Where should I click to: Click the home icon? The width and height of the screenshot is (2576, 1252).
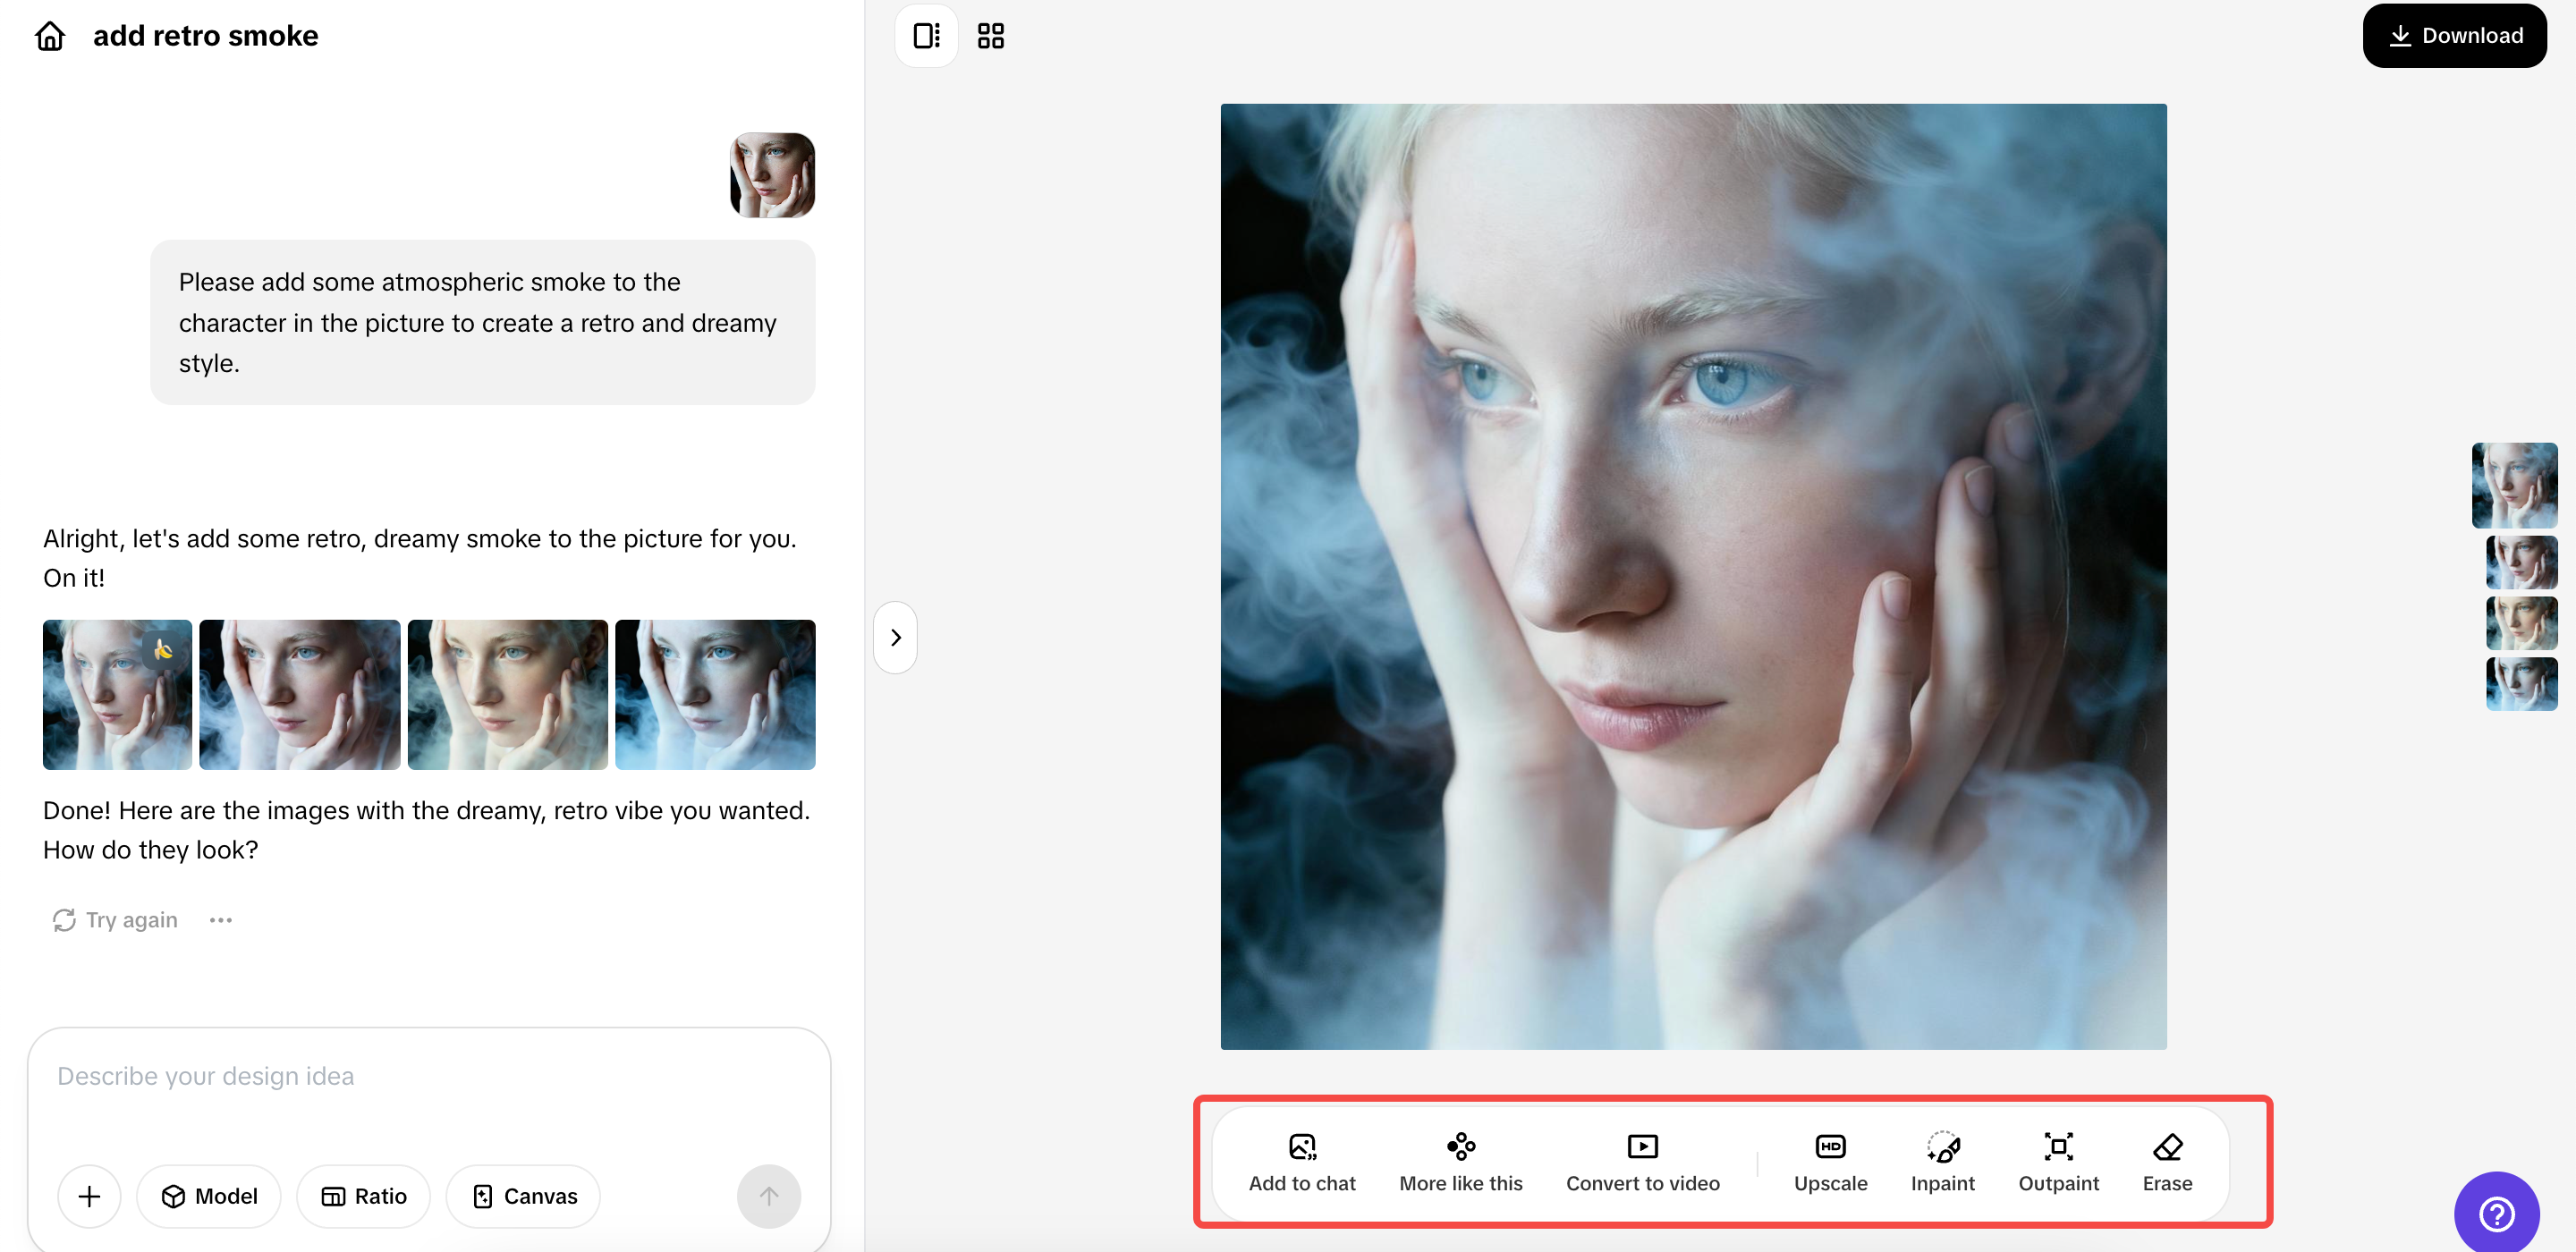click(x=49, y=36)
